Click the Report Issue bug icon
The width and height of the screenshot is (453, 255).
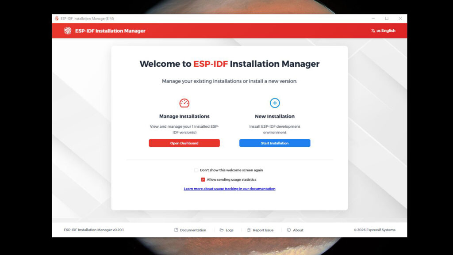tap(249, 230)
